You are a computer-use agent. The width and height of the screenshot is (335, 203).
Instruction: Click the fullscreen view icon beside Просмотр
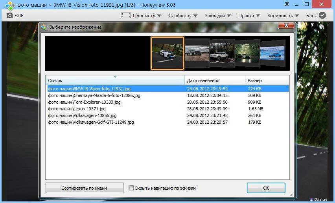pos(126,15)
